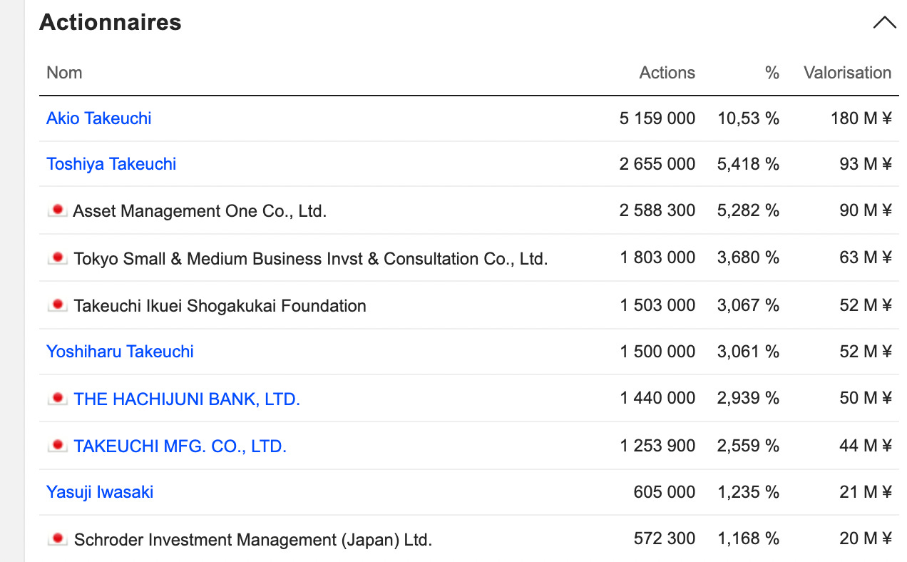Image resolution: width=907 pixels, height=562 pixels.
Task: Select the Actionnaires section heading
Action: point(111,23)
